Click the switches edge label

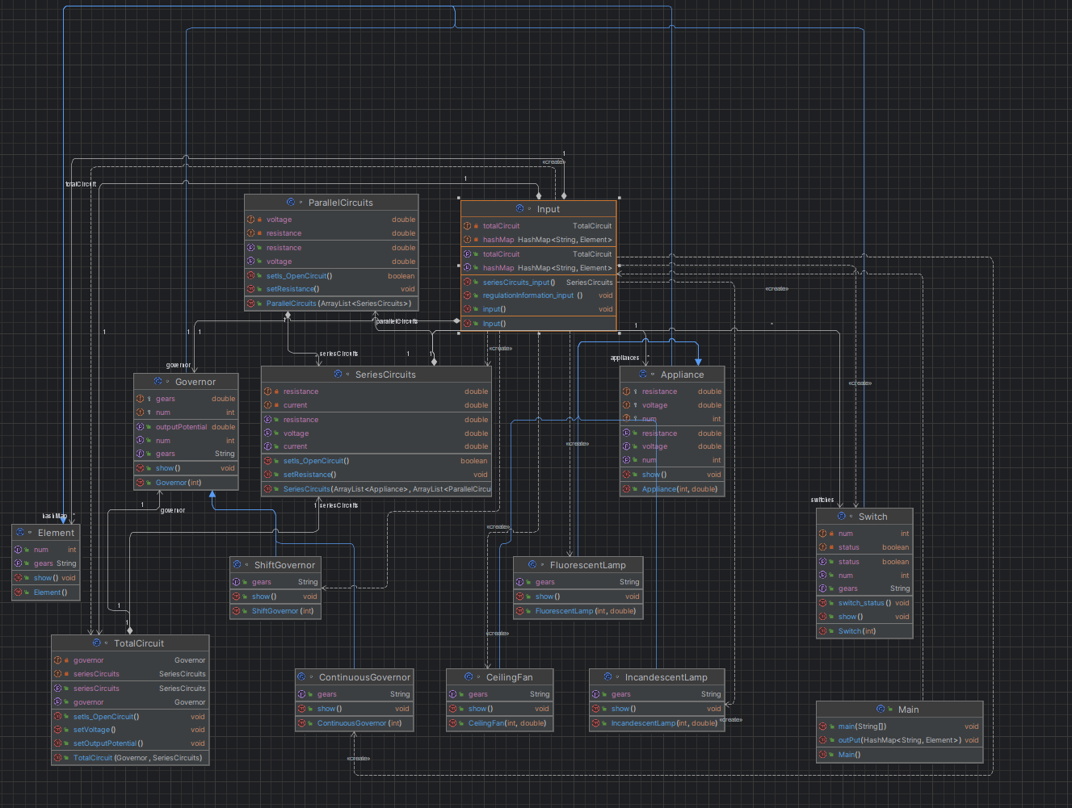822,500
